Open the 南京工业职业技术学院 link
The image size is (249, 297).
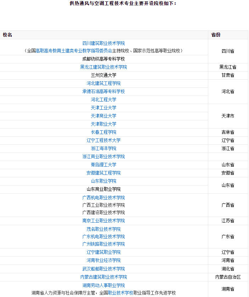coord(103,221)
